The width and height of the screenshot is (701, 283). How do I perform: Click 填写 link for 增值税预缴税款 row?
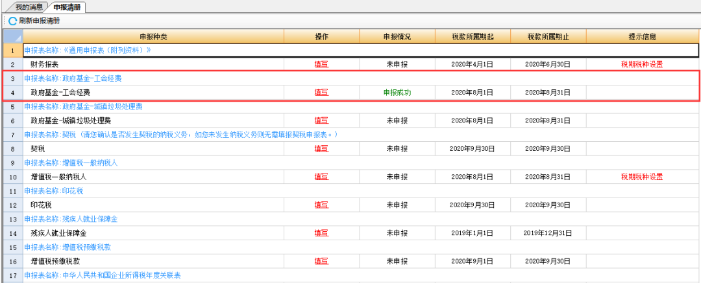point(321,261)
